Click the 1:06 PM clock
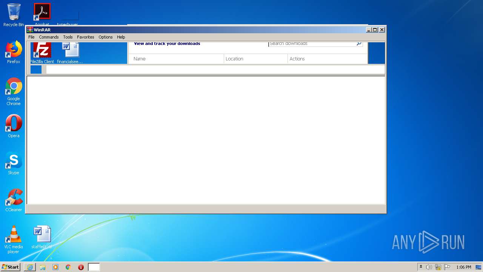Screen dimensions: 483x272 [464, 267]
